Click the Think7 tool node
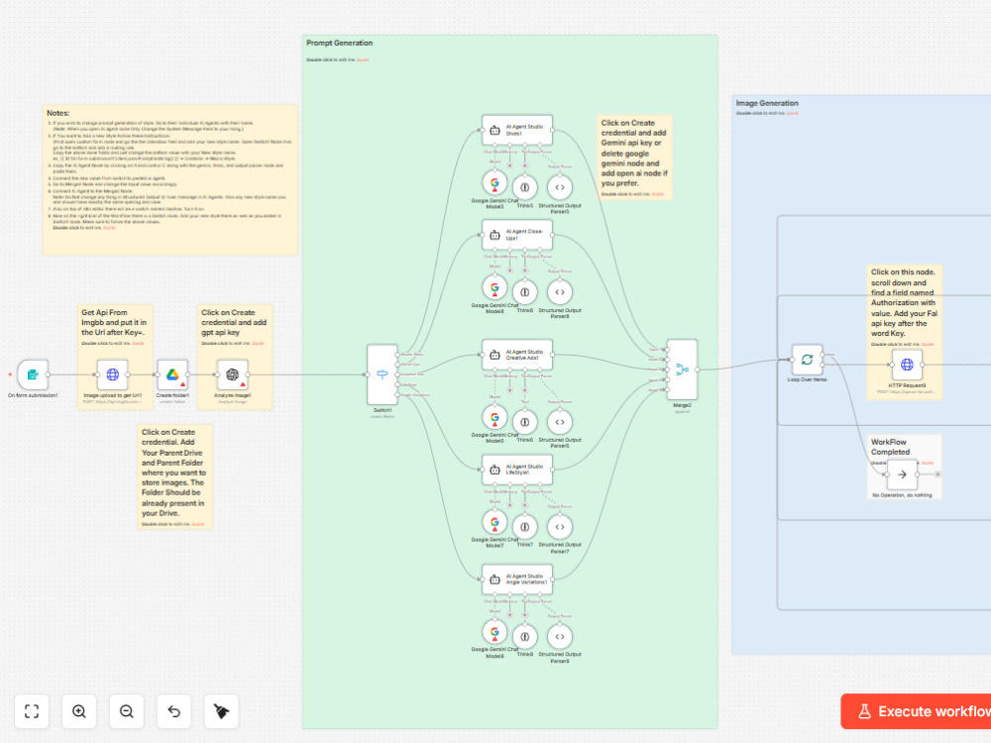The height and width of the screenshot is (743, 991). (524, 526)
